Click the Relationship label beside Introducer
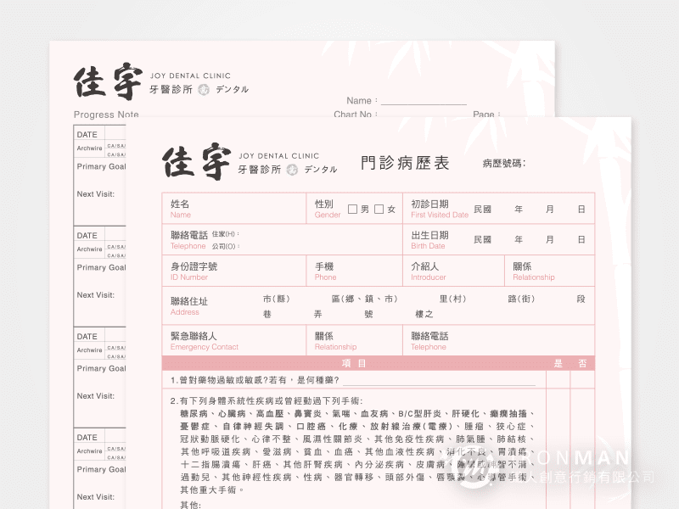This screenshot has width=679, height=509. (534, 277)
